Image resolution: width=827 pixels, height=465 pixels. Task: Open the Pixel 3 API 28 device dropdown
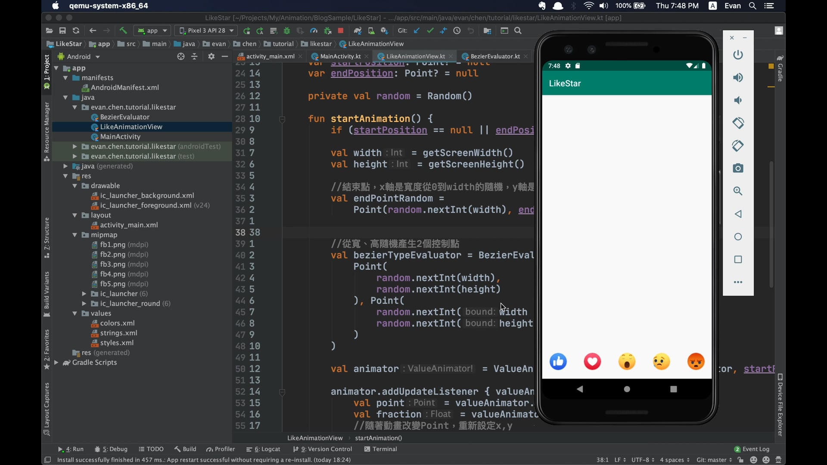point(207,31)
